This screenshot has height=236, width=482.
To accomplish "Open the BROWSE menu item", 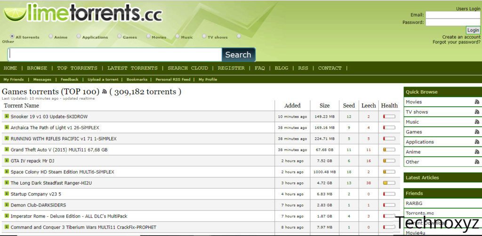I will 37,68.
